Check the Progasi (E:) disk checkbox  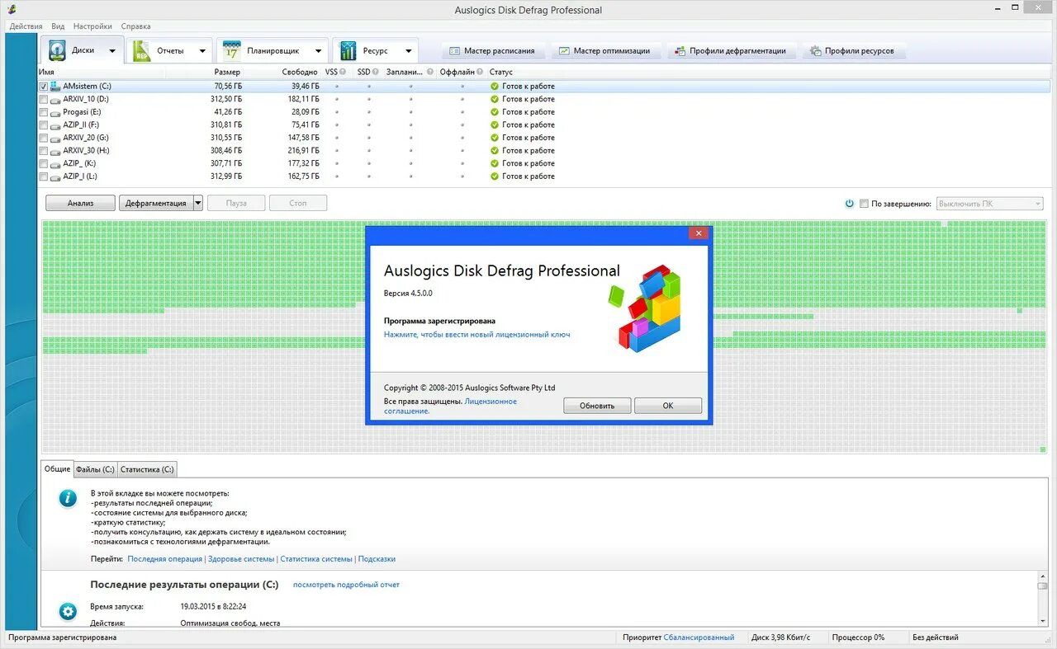[x=44, y=112]
